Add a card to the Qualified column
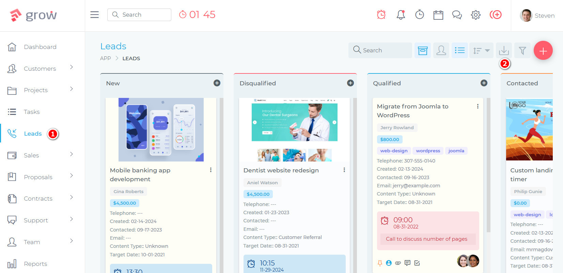The image size is (563, 273). pyautogui.click(x=484, y=83)
